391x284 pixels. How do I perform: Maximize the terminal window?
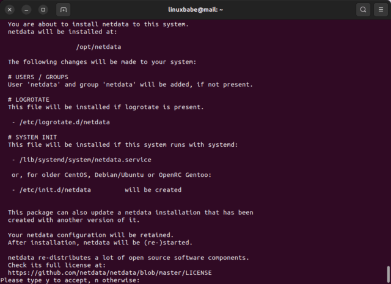click(x=43, y=10)
